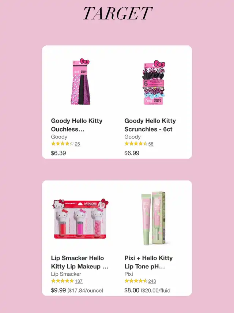Click the $6.99 scrunchies price

(132, 153)
